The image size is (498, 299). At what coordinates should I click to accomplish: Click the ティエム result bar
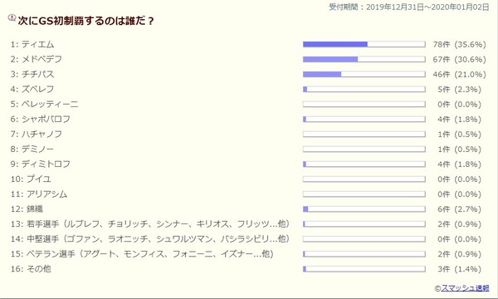pos(364,45)
